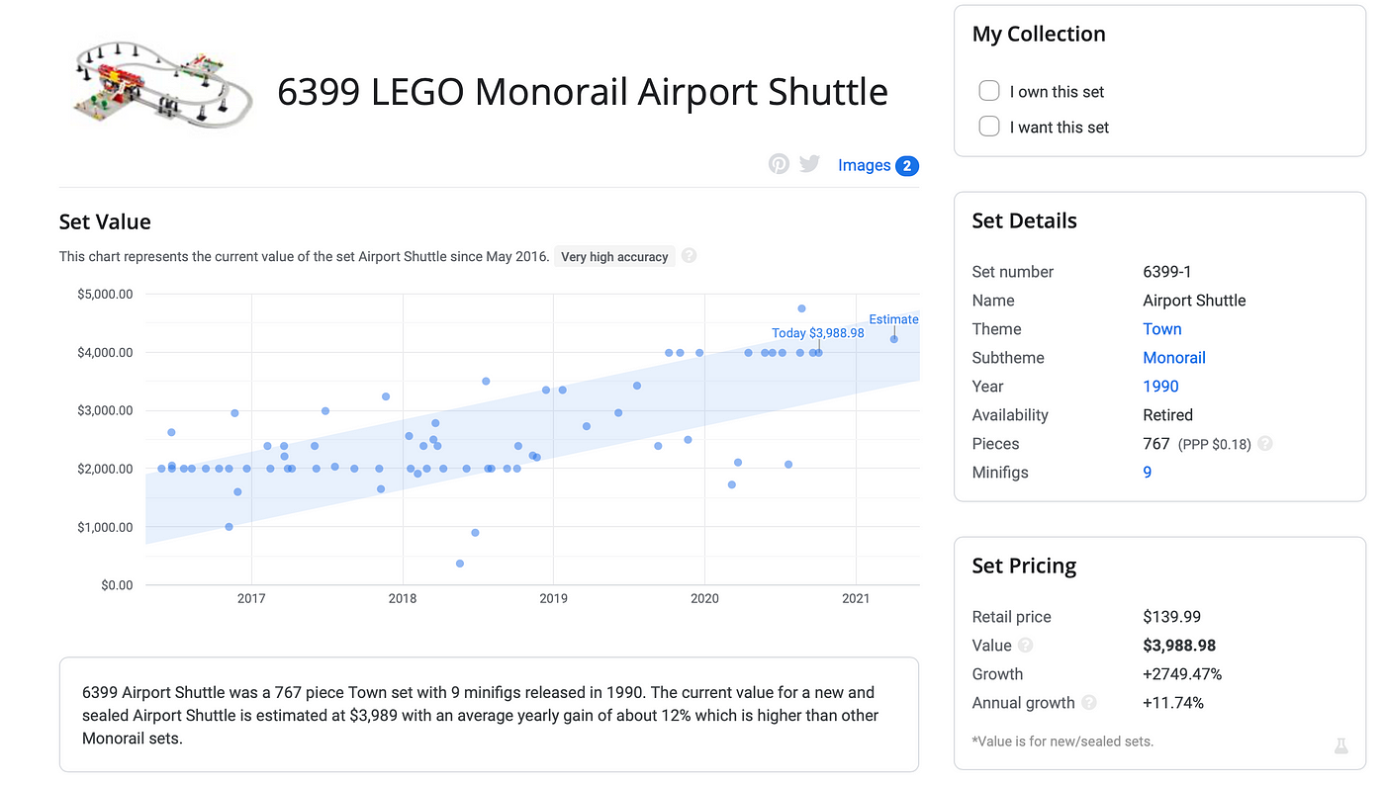Click the 2021 x-axis label
The height and width of the screenshot is (785, 1385).
[x=856, y=598]
